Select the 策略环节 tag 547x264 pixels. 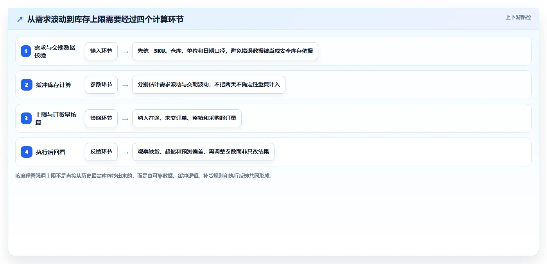(x=101, y=118)
